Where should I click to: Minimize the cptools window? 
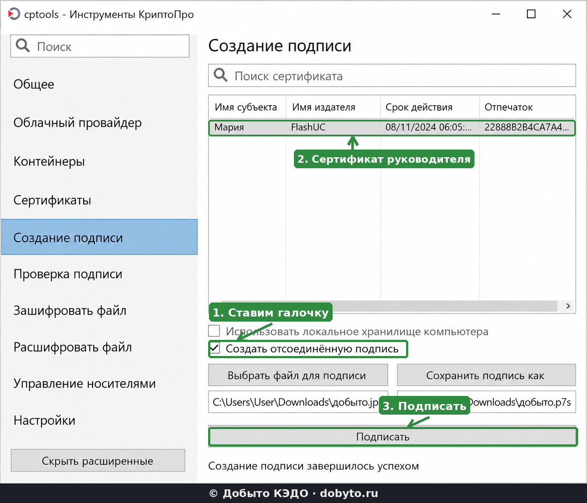point(496,14)
